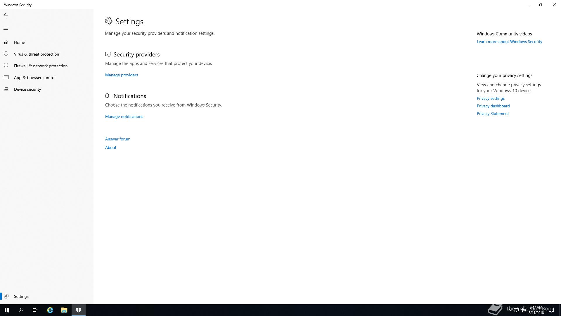This screenshot has height=316, width=561.
Task: Open Virus & threat protection
Action: click(x=47, y=54)
